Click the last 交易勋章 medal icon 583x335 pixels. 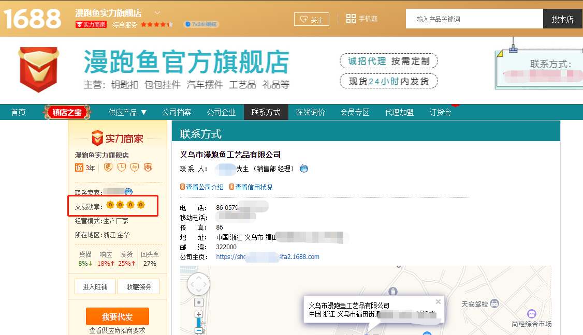pos(140,205)
